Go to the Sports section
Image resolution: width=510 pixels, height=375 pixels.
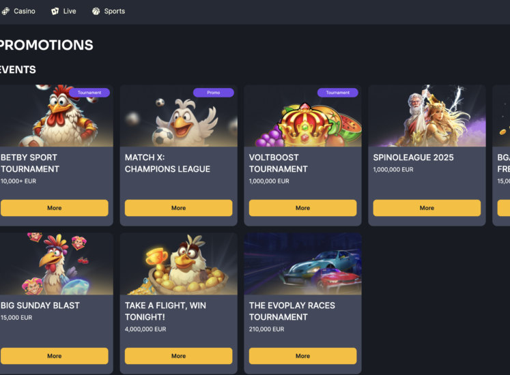[109, 12]
